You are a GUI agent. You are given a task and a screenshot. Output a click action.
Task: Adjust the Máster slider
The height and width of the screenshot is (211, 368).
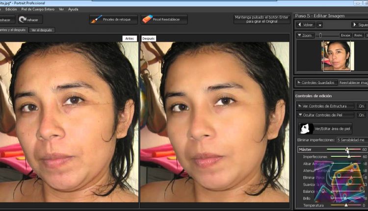pyautogui.click(x=347, y=149)
